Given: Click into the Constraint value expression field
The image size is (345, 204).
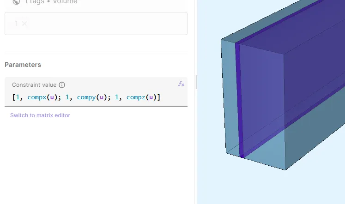Looking at the screenshot, I should click(x=171, y=97).
